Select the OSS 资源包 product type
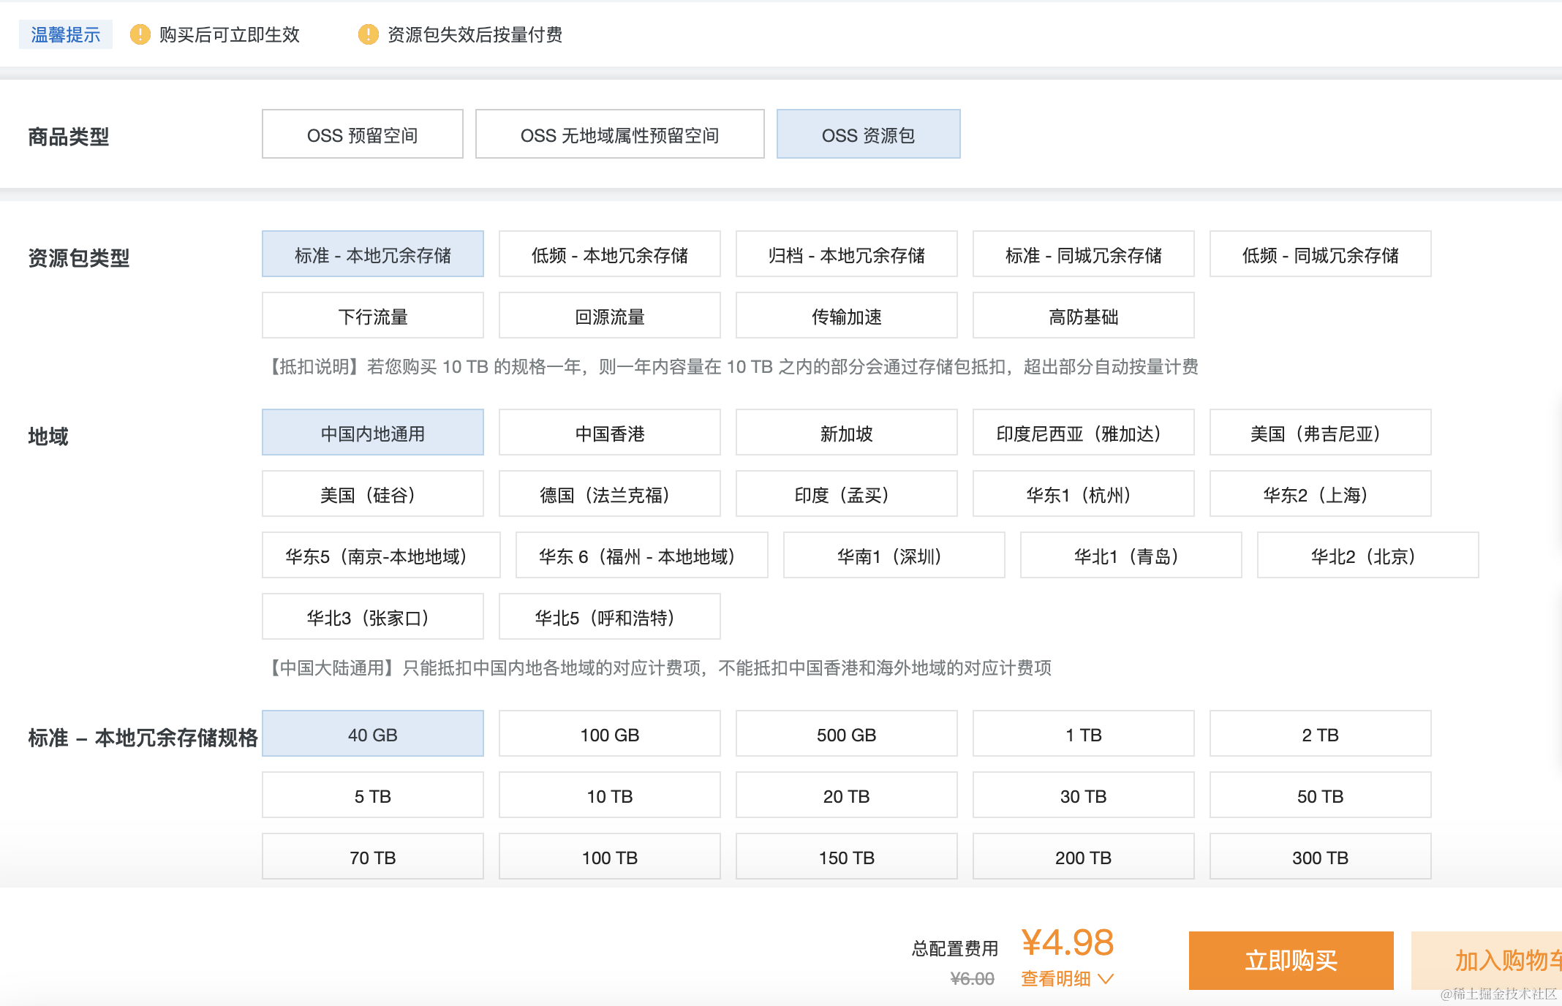1562x1006 pixels. [868, 135]
